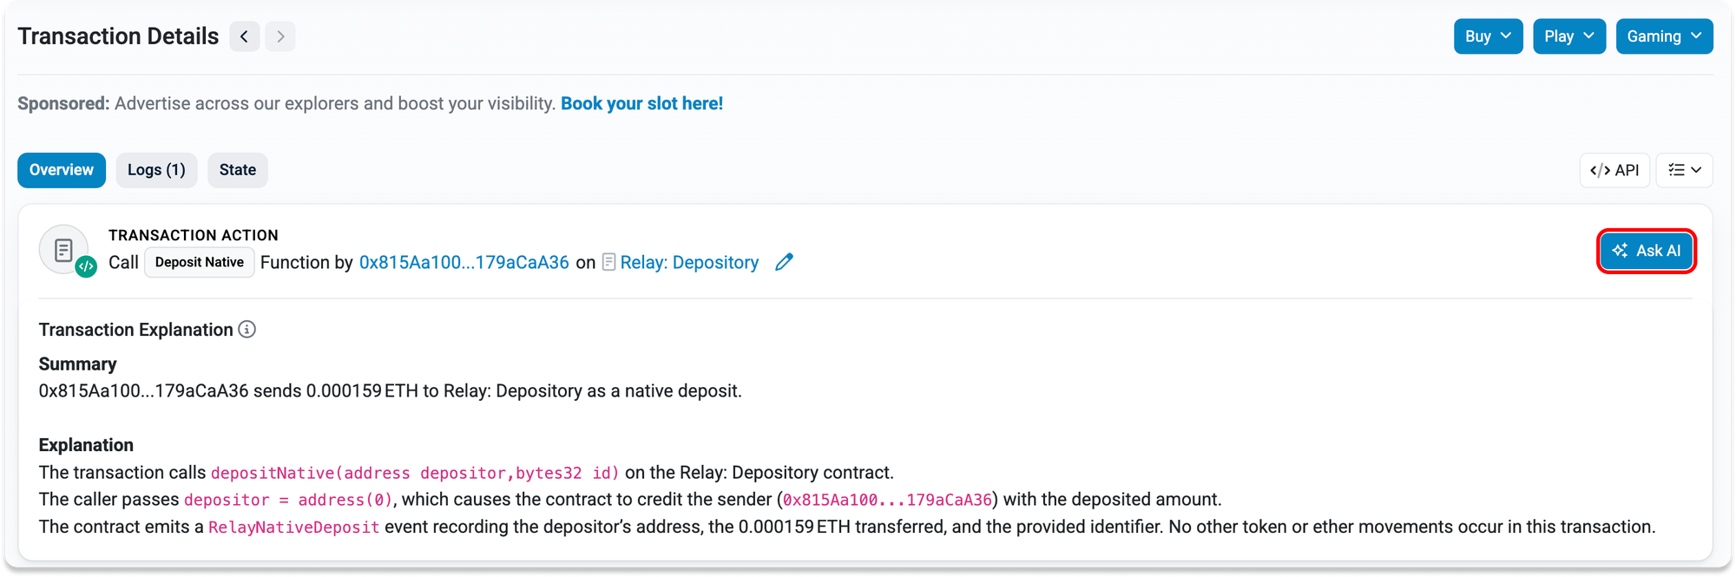This screenshot has height=577, width=1736.
Task: Open the Relay: Depository contract link
Action: pyautogui.click(x=689, y=262)
